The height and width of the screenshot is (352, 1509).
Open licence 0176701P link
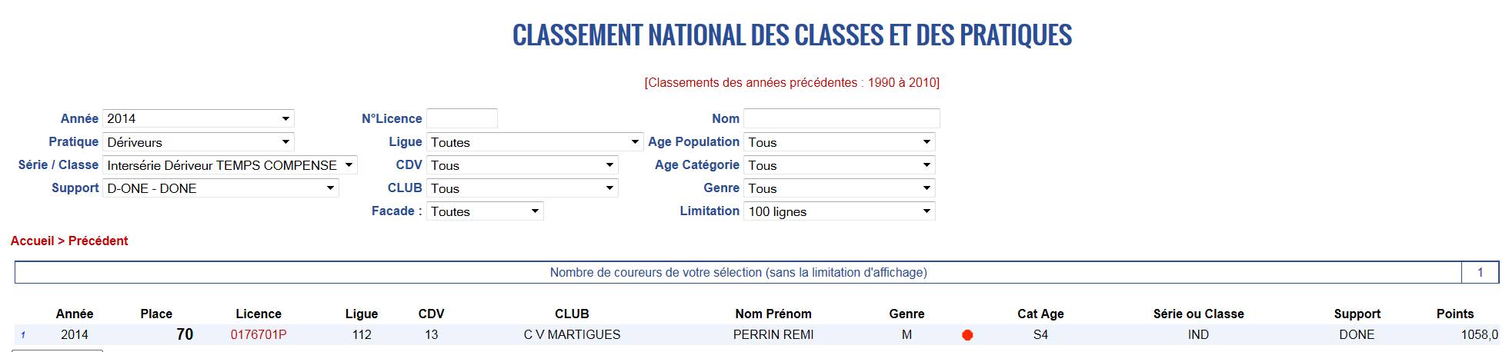259,334
